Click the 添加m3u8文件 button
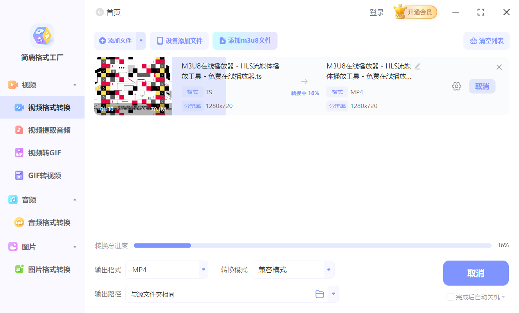519x313 pixels. point(245,41)
